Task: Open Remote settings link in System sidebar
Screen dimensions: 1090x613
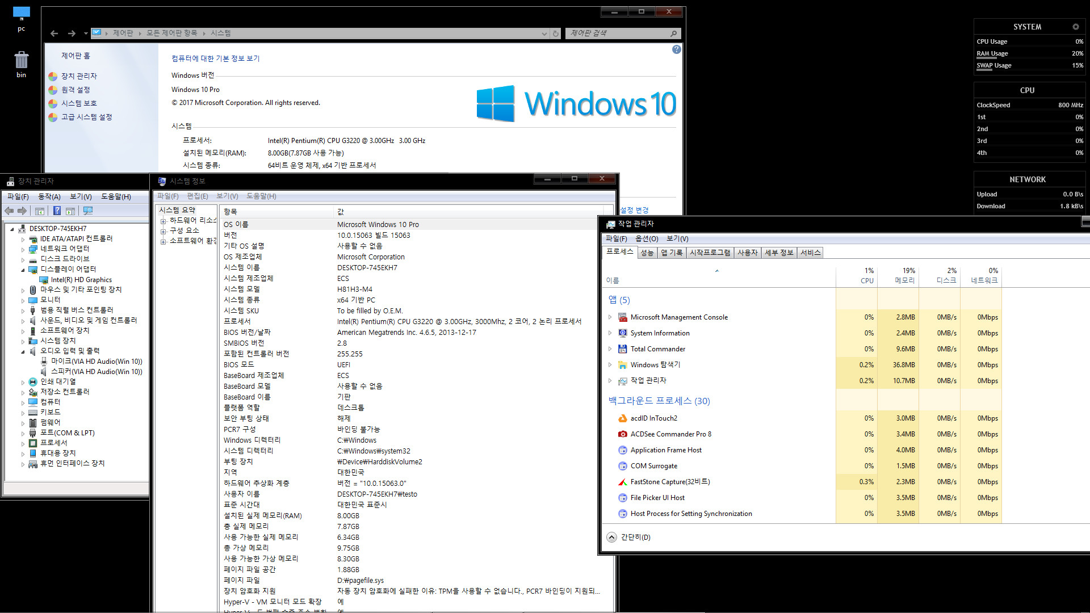Action: pyautogui.click(x=76, y=90)
